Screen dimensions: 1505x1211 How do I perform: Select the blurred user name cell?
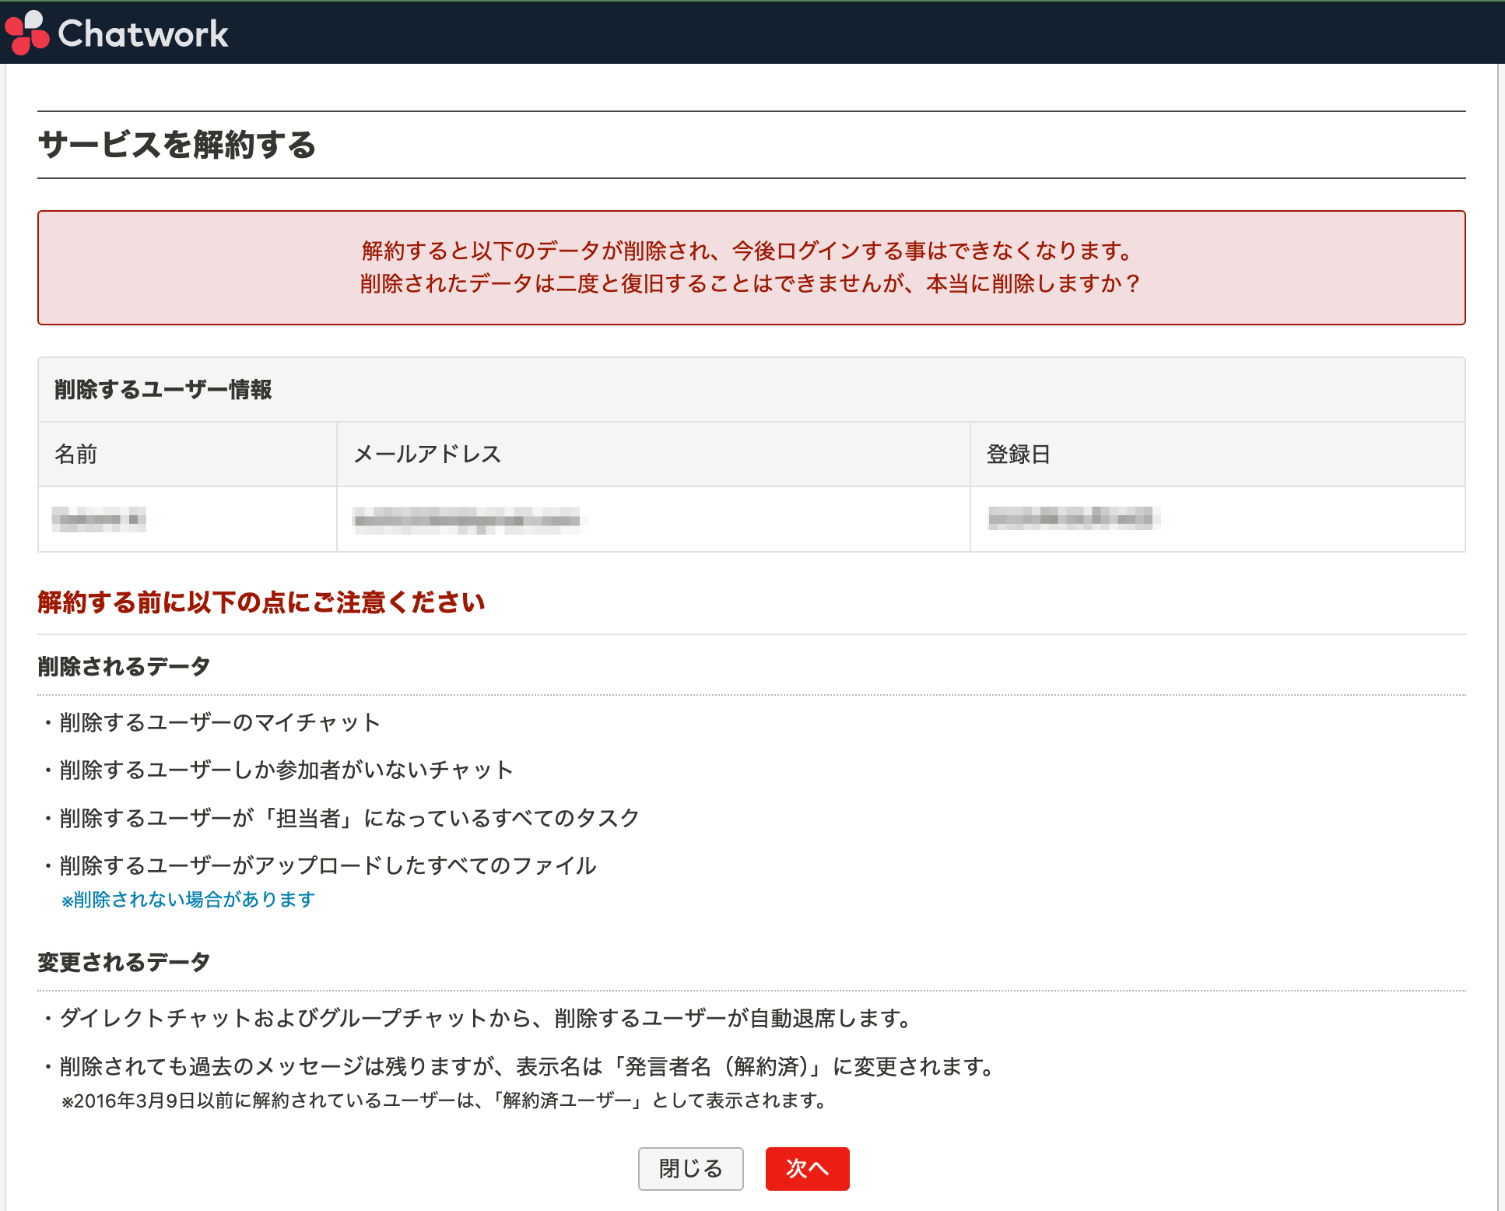97,518
